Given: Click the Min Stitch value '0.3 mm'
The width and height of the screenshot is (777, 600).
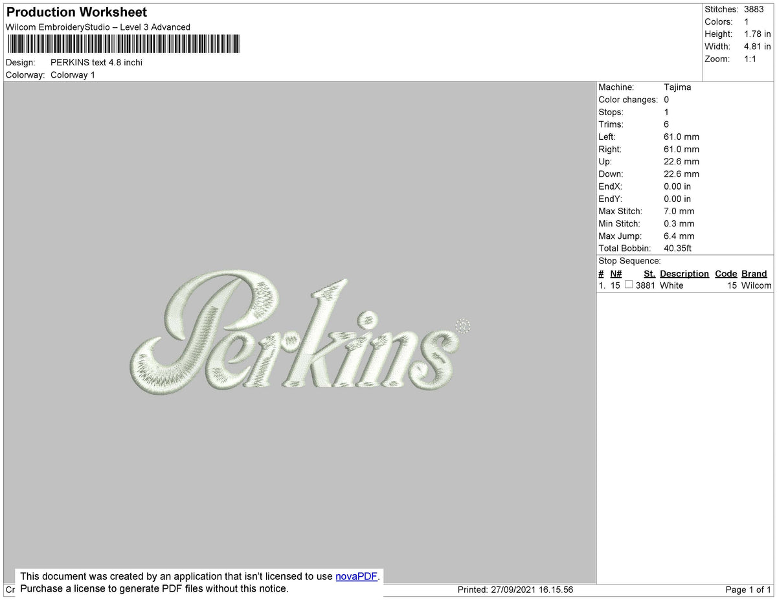Looking at the screenshot, I should coord(679,223).
